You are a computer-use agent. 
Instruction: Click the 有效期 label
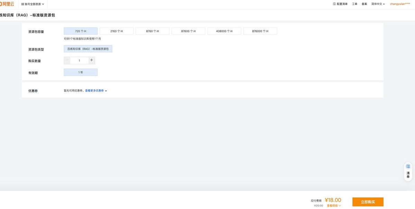(x=33, y=73)
